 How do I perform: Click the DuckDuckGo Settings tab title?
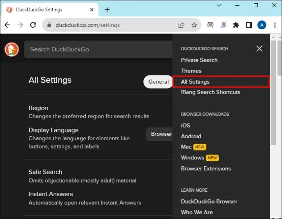click(x=39, y=10)
